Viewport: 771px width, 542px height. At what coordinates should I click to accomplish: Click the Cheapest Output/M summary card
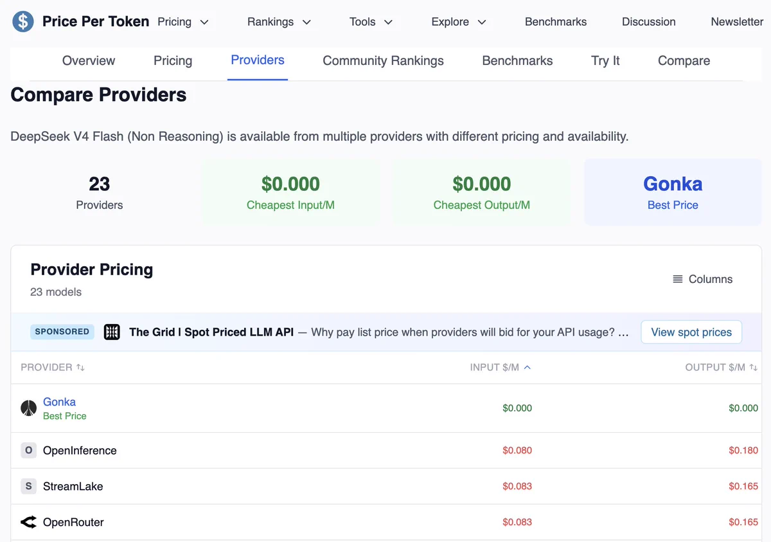tap(482, 192)
